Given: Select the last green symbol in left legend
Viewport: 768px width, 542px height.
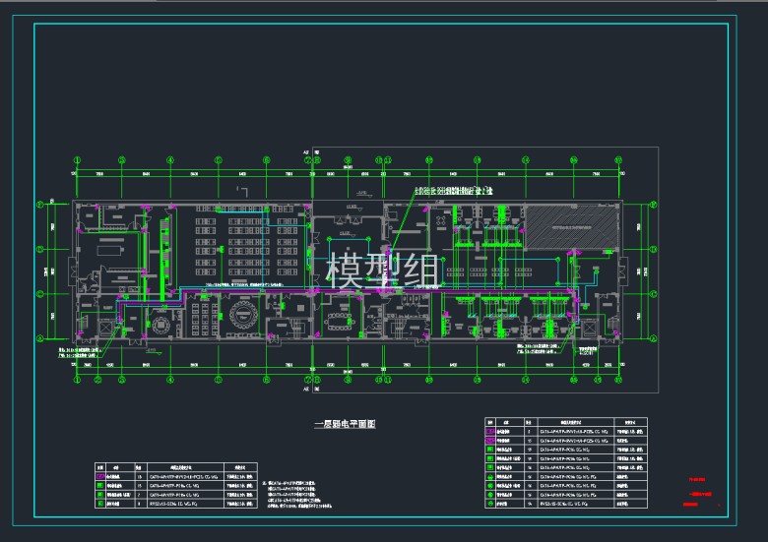Looking at the screenshot, I should tap(99, 504).
